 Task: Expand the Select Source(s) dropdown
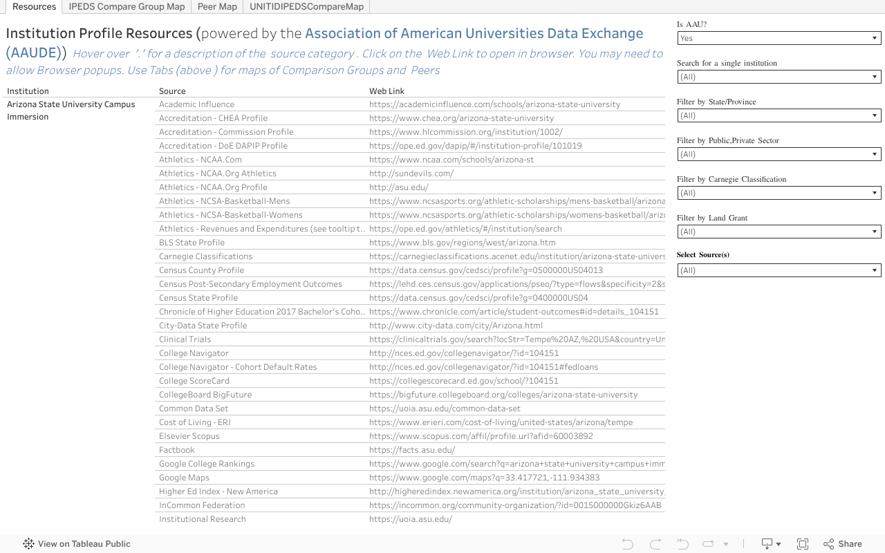click(779, 270)
